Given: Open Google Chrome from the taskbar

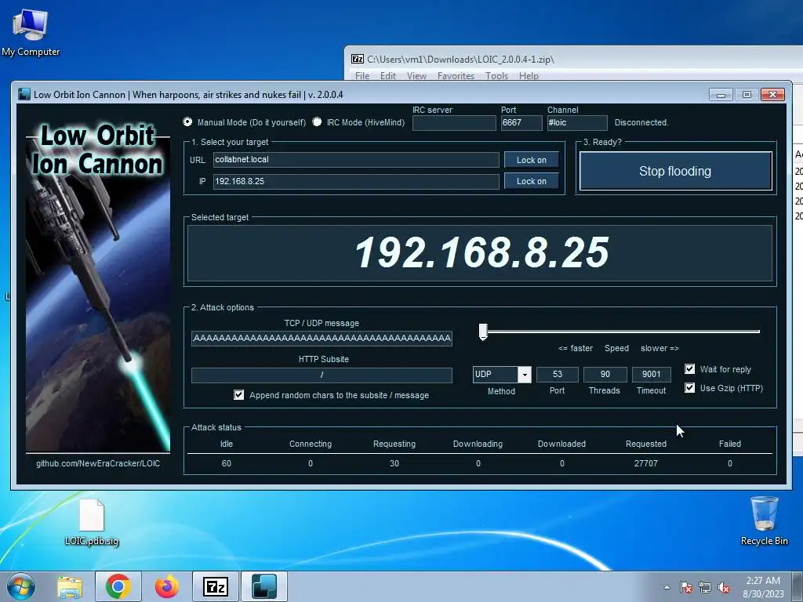Looking at the screenshot, I should click(x=118, y=586).
